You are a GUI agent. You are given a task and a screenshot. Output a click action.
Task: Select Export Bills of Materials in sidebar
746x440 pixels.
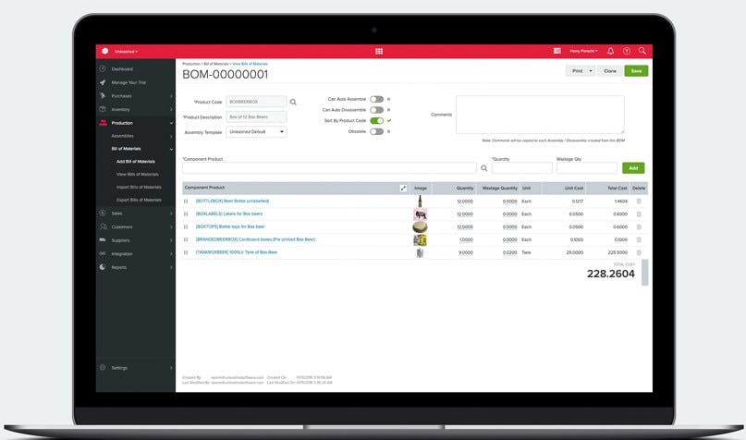point(139,201)
